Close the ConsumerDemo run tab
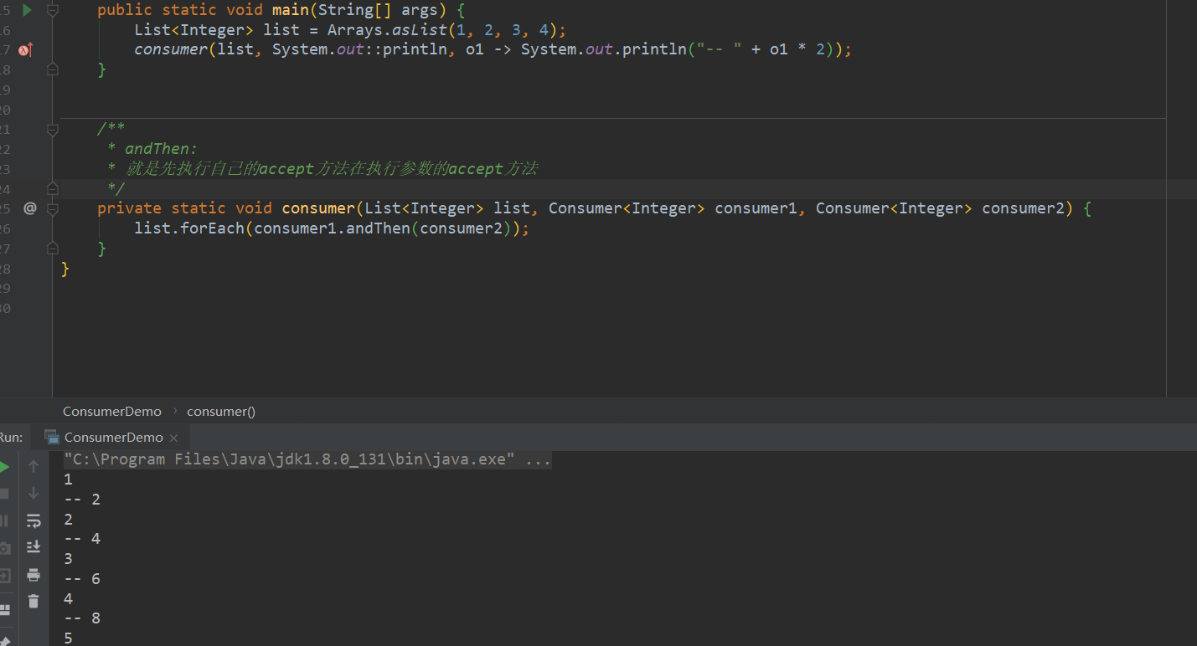 point(173,438)
